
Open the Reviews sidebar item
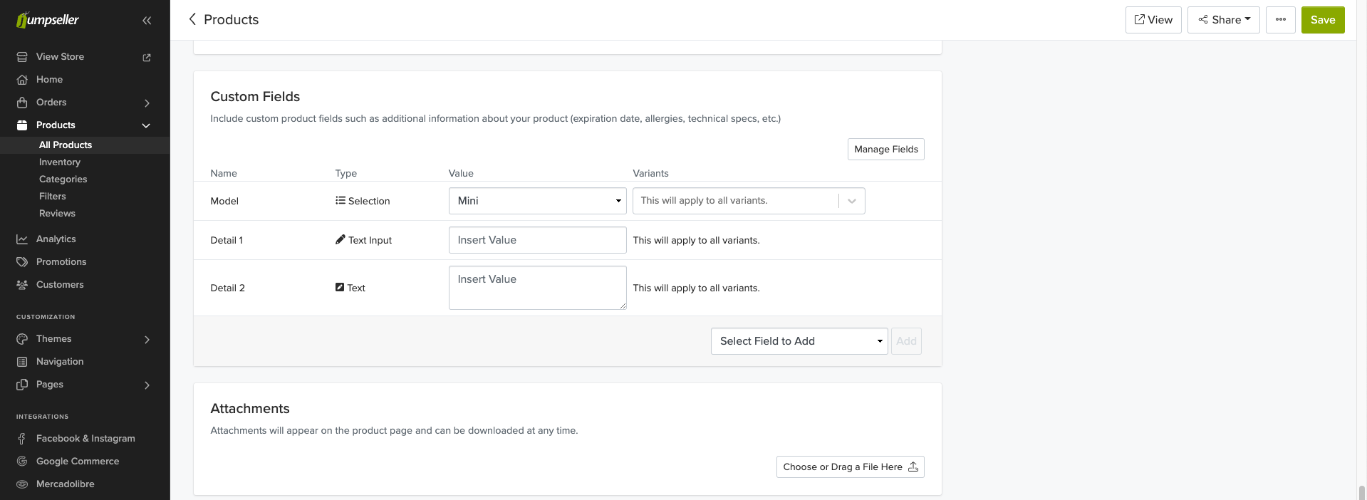pos(57,214)
